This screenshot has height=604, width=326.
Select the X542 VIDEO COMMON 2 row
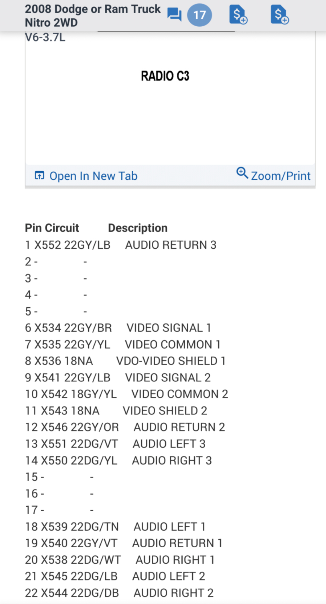[x=127, y=394]
